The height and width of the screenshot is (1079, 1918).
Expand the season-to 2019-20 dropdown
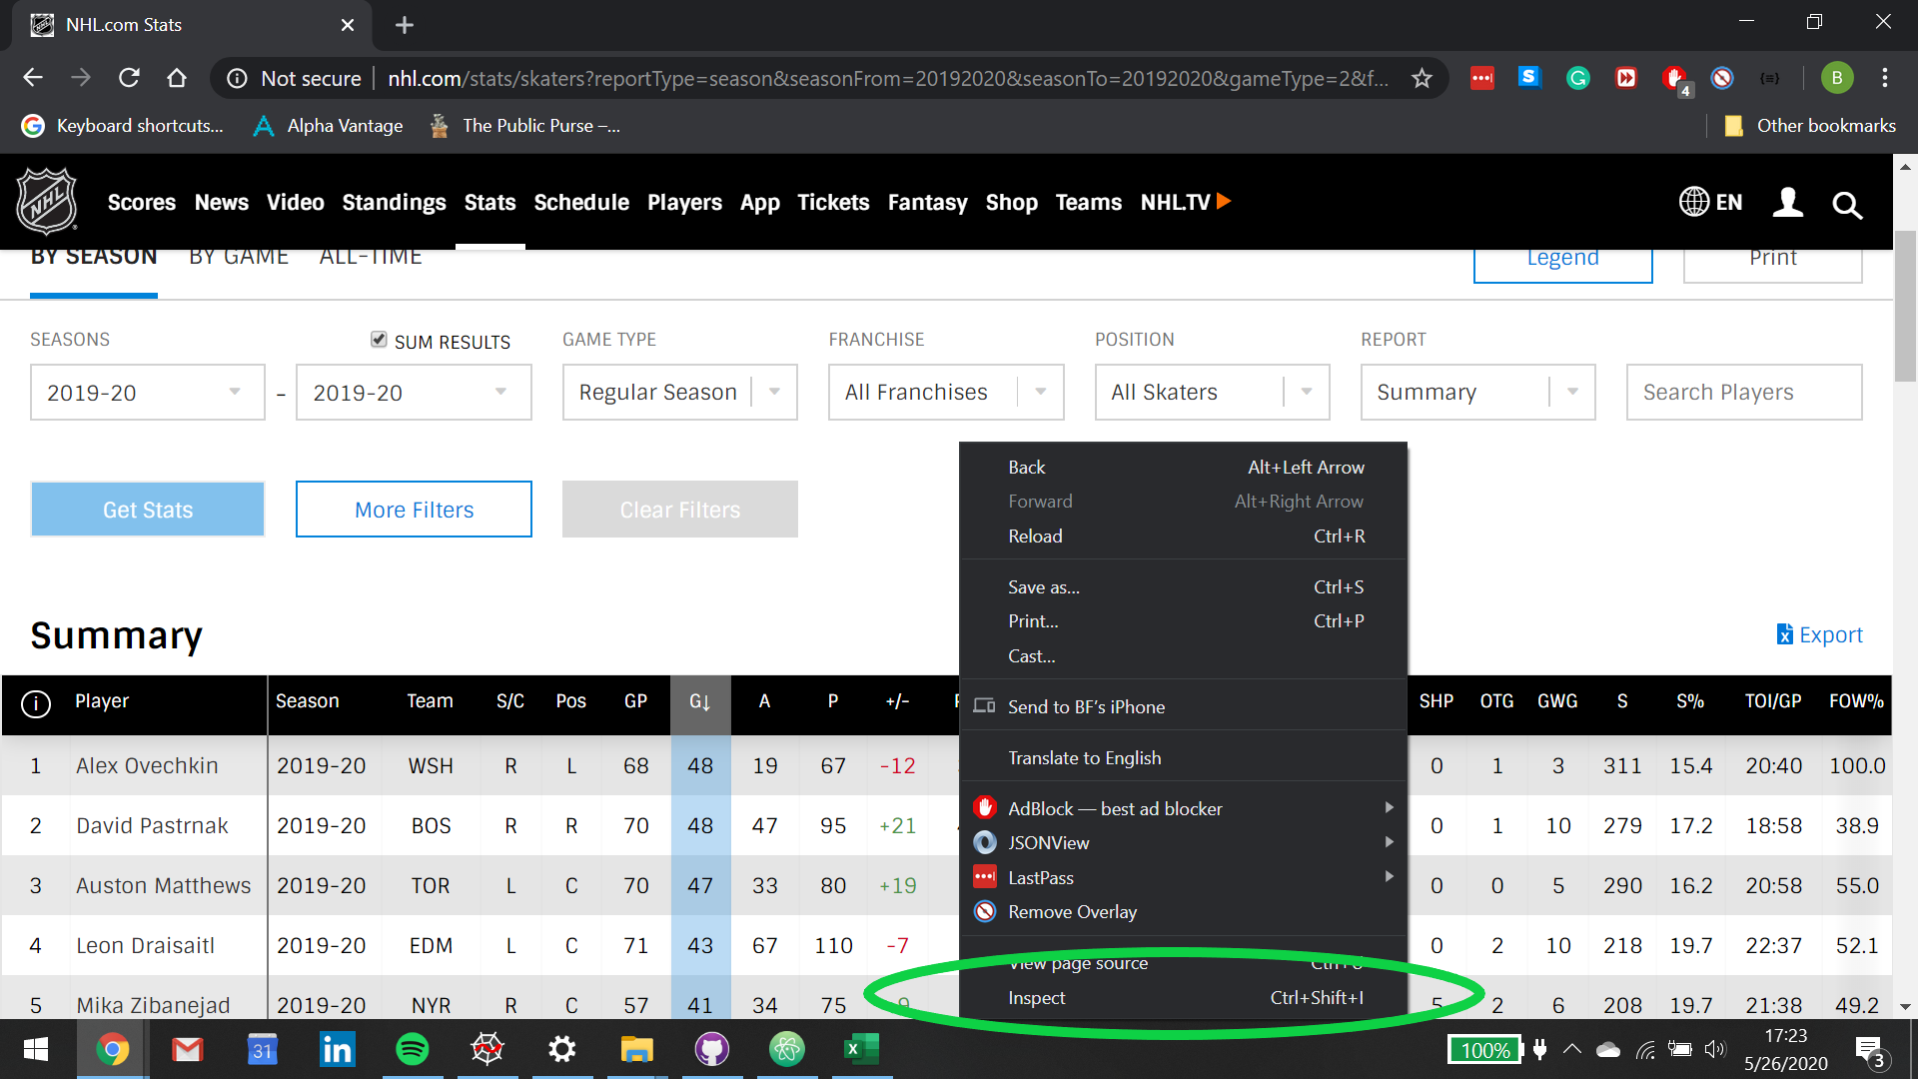point(414,393)
